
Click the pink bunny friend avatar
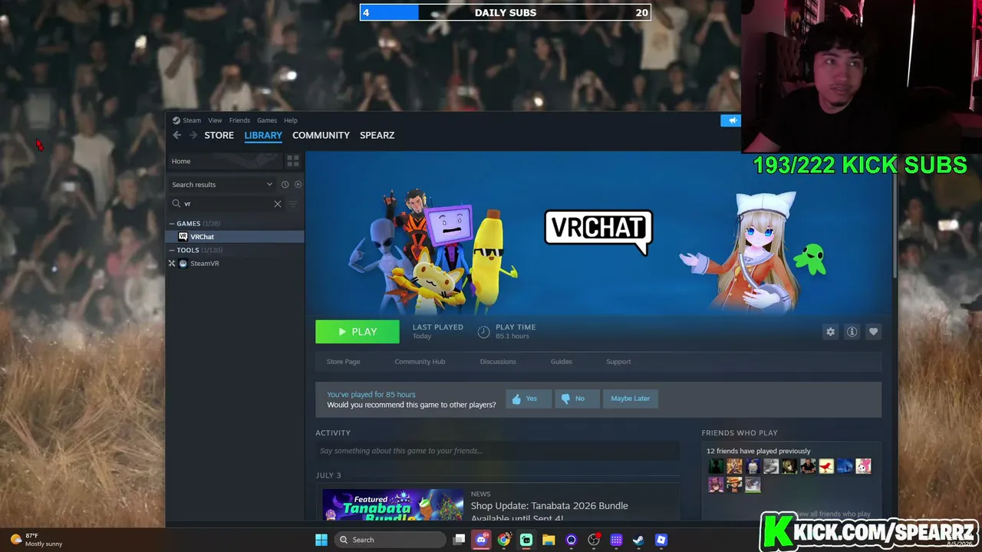point(863,466)
